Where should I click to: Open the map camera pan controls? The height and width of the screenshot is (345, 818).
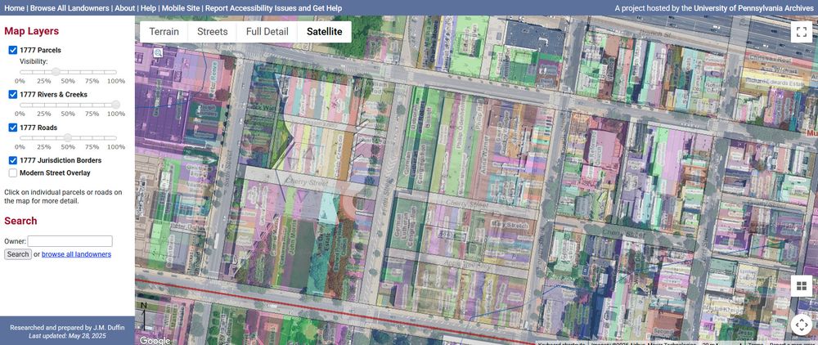pyautogui.click(x=801, y=325)
